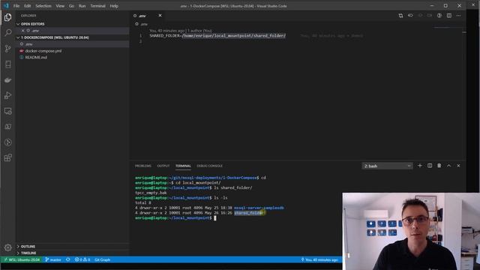Viewport: 480px width, 270px height.
Task: Select the Terminal panel tab
Action: coord(183,166)
